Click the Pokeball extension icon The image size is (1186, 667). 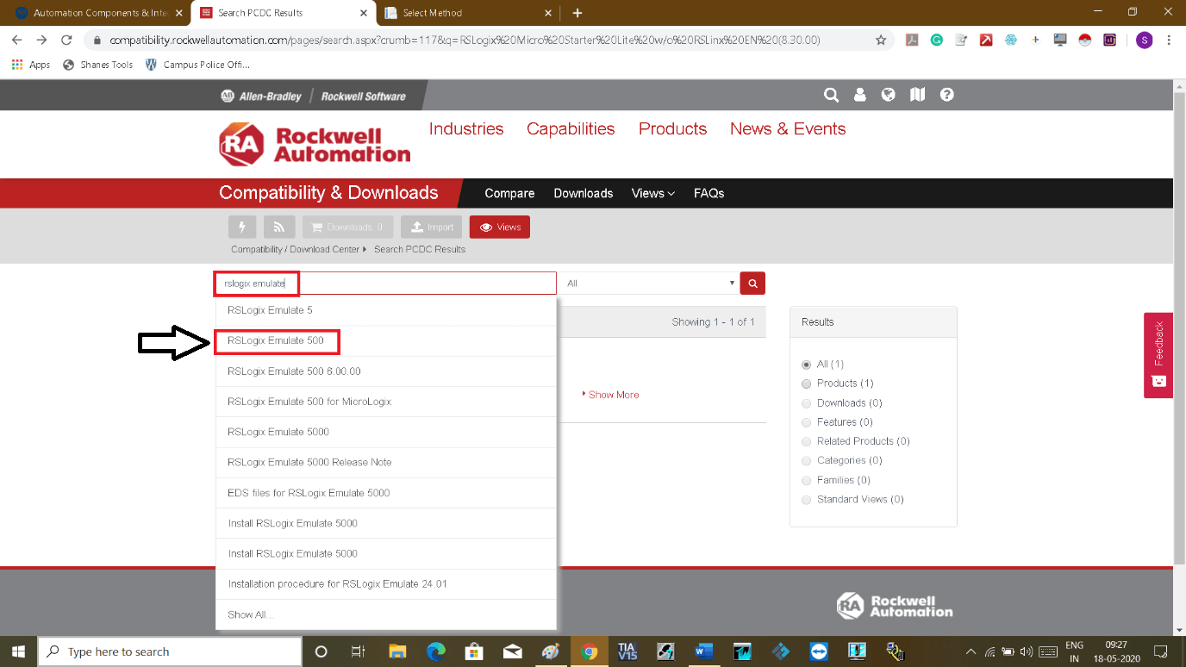click(x=1085, y=40)
